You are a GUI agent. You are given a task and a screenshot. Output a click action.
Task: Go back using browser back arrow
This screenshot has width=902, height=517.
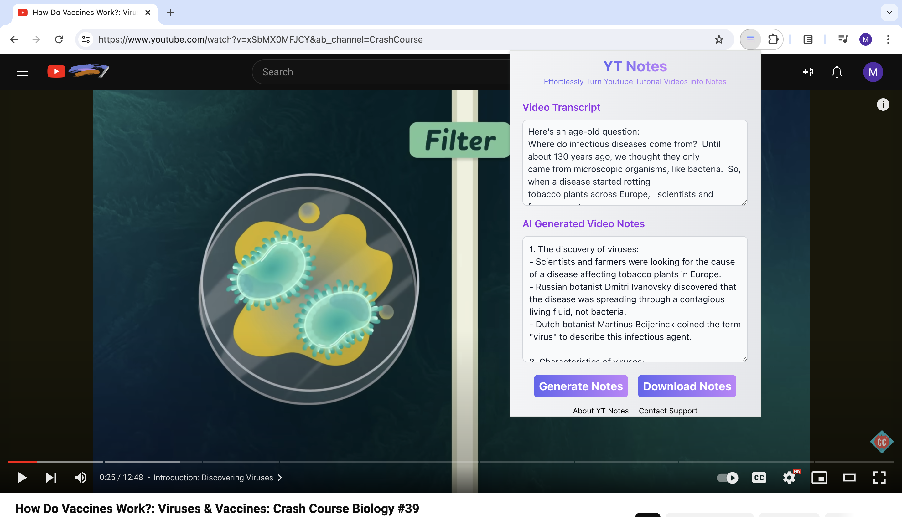(14, 39)
